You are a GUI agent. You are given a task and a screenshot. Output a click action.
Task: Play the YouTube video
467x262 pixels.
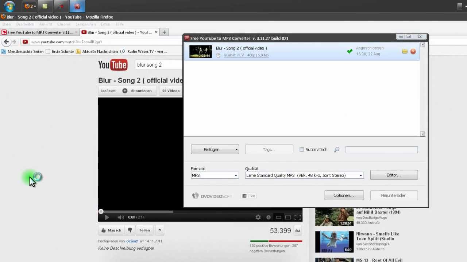click(107, 217)
